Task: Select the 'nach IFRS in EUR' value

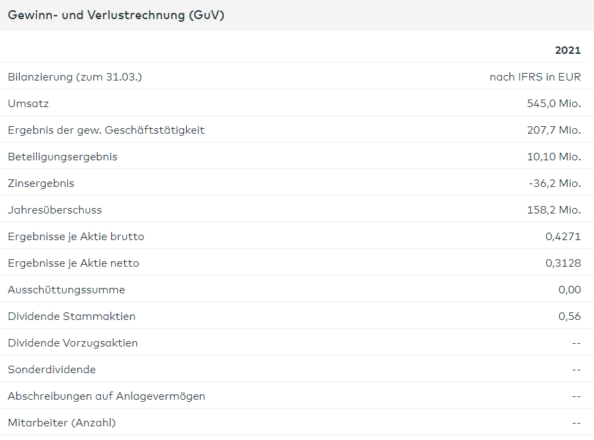Action: coord(535,77)
